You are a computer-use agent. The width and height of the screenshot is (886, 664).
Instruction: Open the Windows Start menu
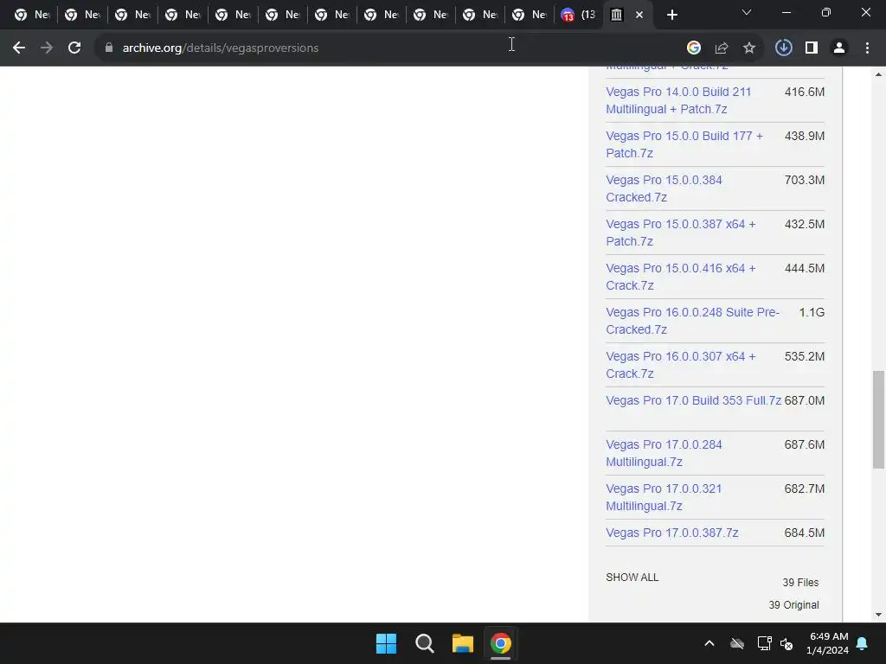[387, 643]
